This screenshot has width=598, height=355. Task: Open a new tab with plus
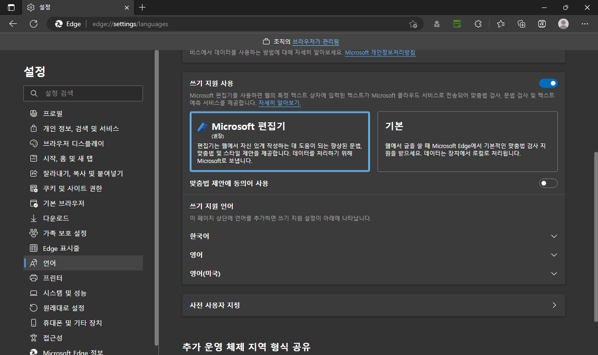[142, 7]
